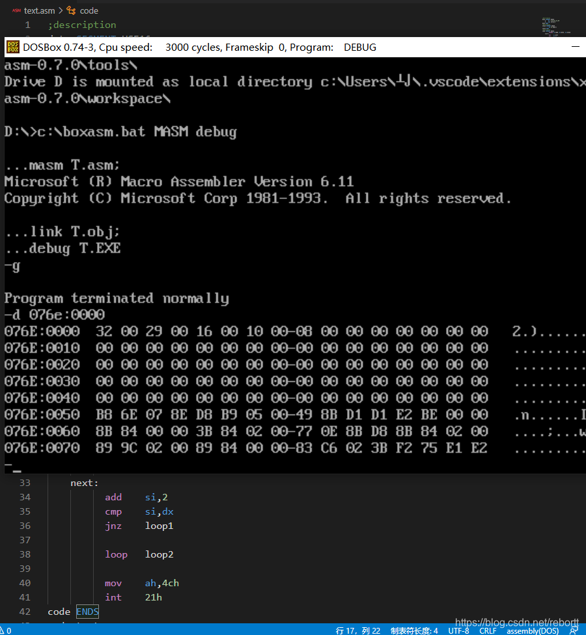This screenshot has height=635, width=586.
Task: Click 'Program terminated normally' in DOSBox
Action: pyautogui.click(x=117, y=299)
